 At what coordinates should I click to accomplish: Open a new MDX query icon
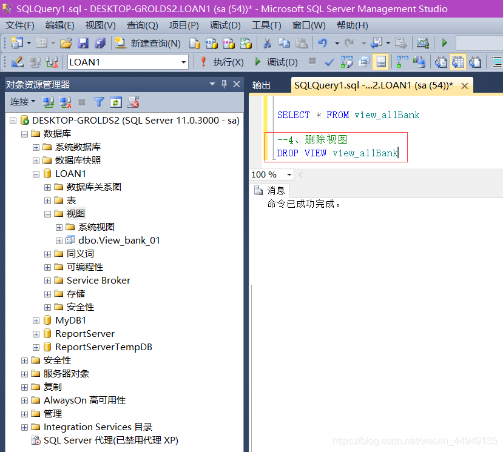coord(211,43)
